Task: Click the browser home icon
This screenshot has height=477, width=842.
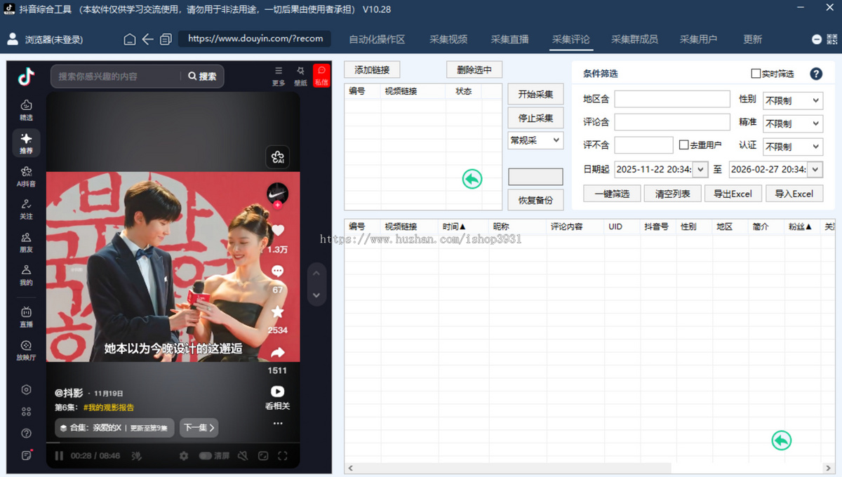Action: 130,39
